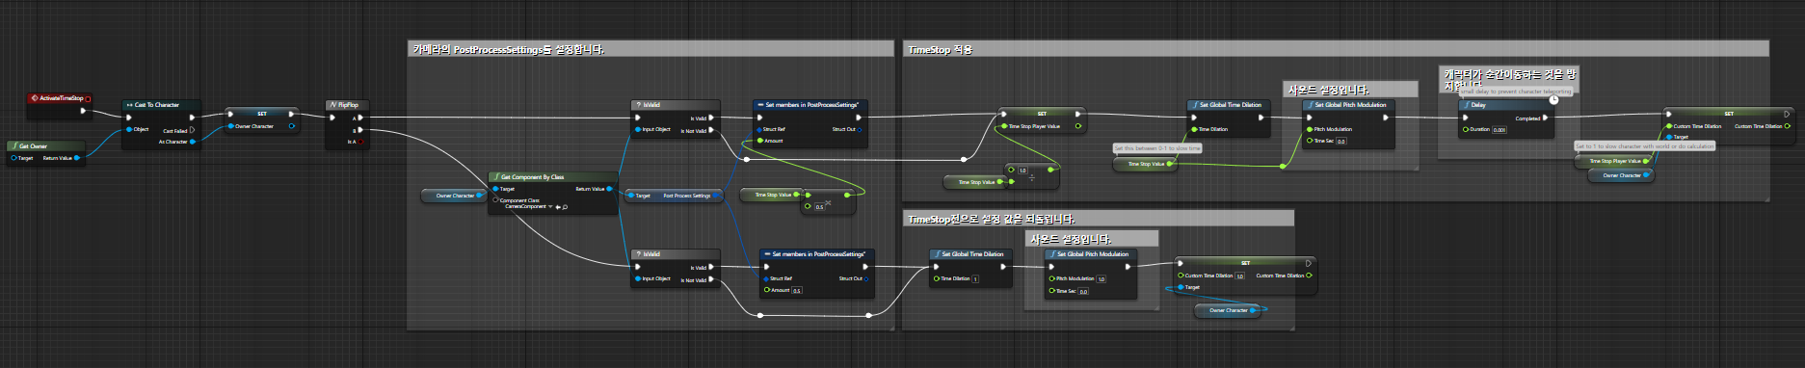Select the 'TimeStop 적용' comment header
The image size is (1805, 368).
(1335, 49)
